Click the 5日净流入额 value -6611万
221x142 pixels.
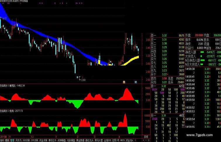pos(212,60)
